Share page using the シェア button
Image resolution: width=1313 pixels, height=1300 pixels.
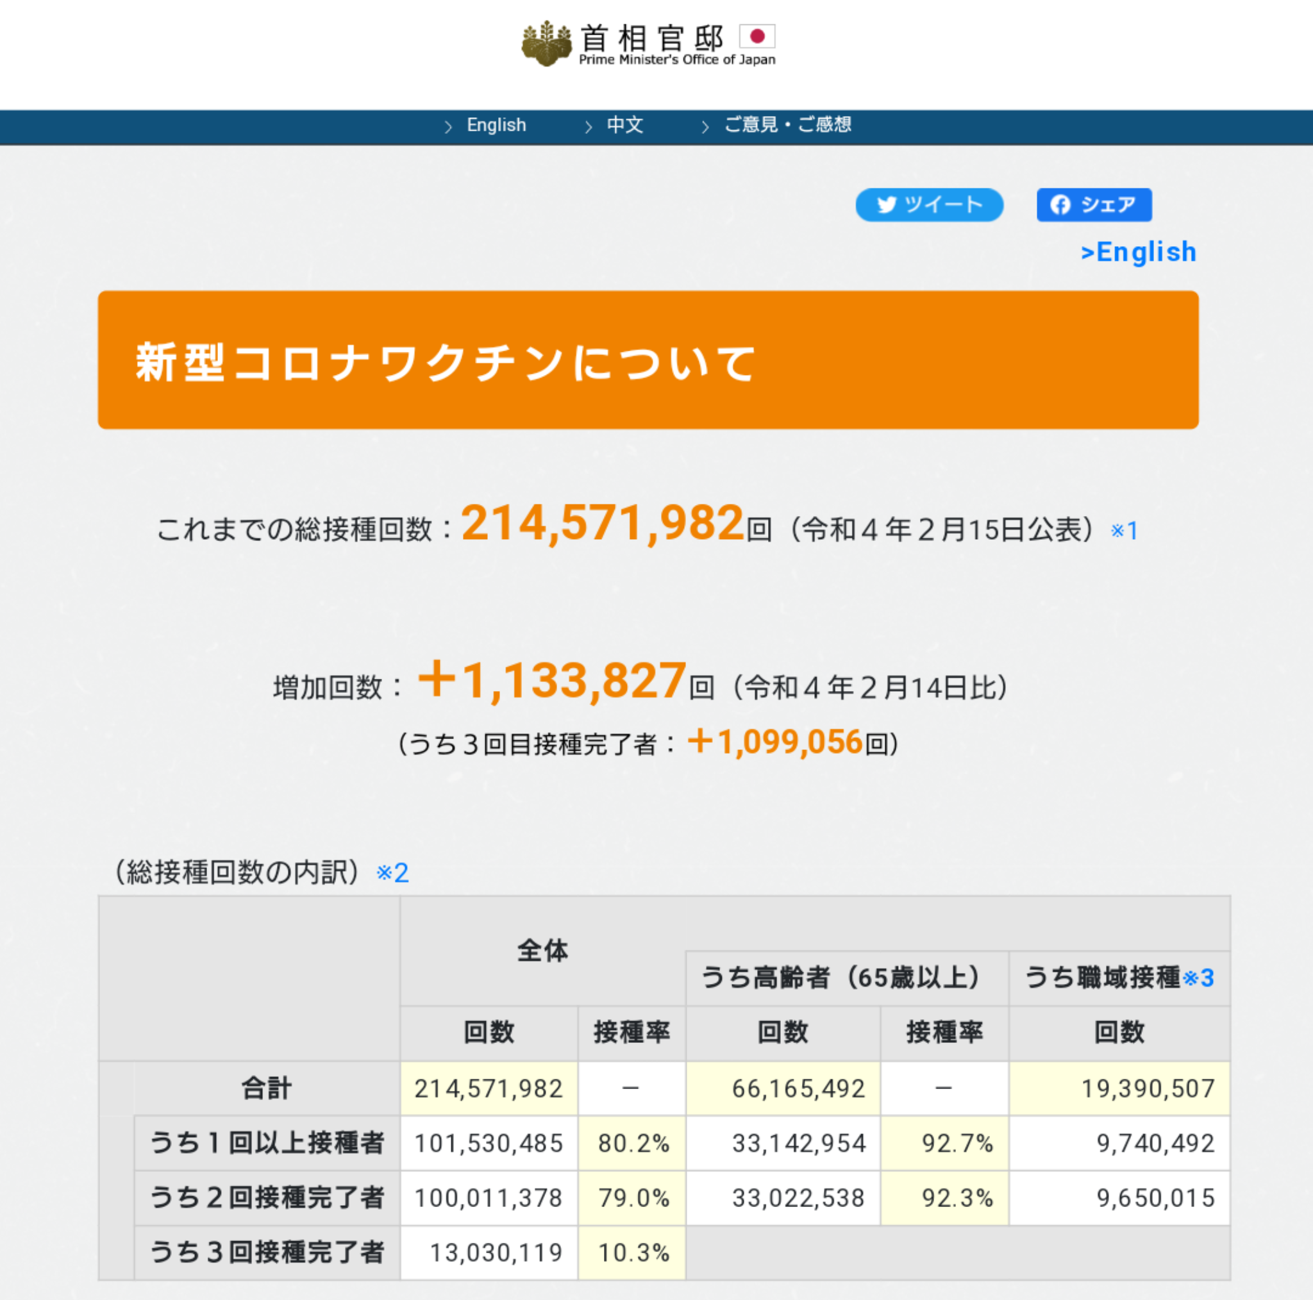coord(1094,204)
